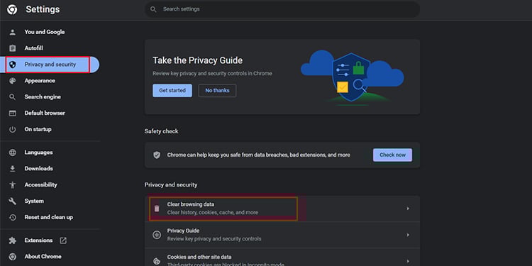Click the Appearance palette icon
The height and width of the screenshot is (266, 532).
[13, 81]
